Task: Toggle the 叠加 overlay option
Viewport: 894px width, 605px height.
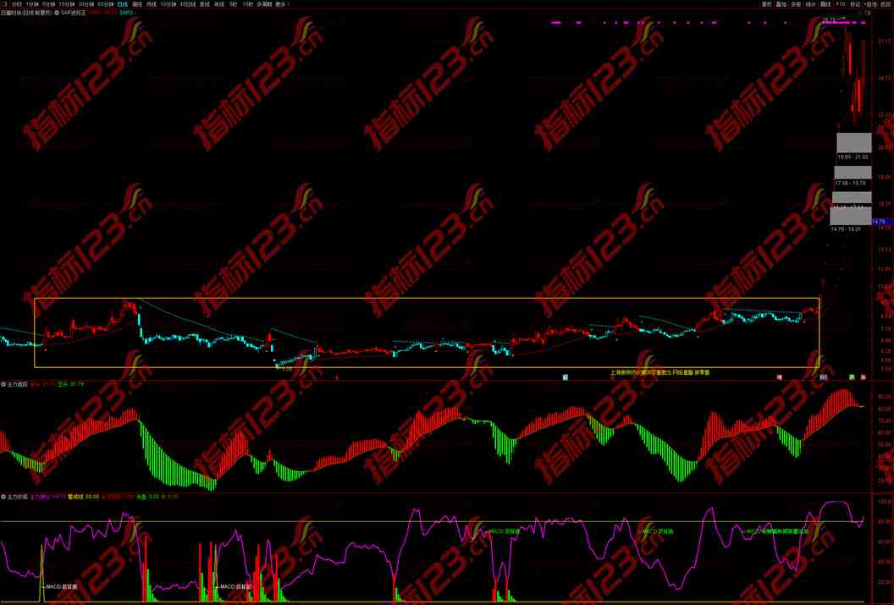Action: pos(781,4)
